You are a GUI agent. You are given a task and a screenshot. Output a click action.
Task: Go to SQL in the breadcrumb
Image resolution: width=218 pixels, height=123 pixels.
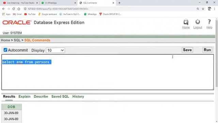click(x=17, y=40)
